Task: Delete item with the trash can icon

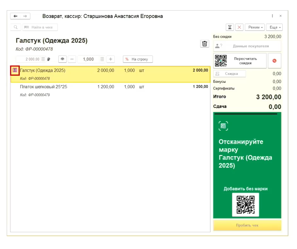Action: (204, 44)
